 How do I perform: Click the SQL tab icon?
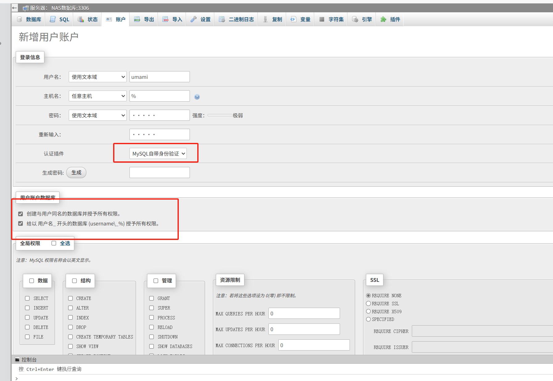pyautogui.click(x=53, y=19)
